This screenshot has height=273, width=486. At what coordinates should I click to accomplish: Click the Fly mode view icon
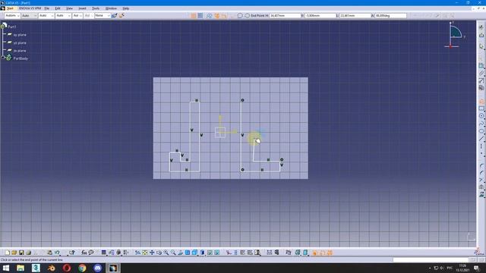tap(137, 253)
